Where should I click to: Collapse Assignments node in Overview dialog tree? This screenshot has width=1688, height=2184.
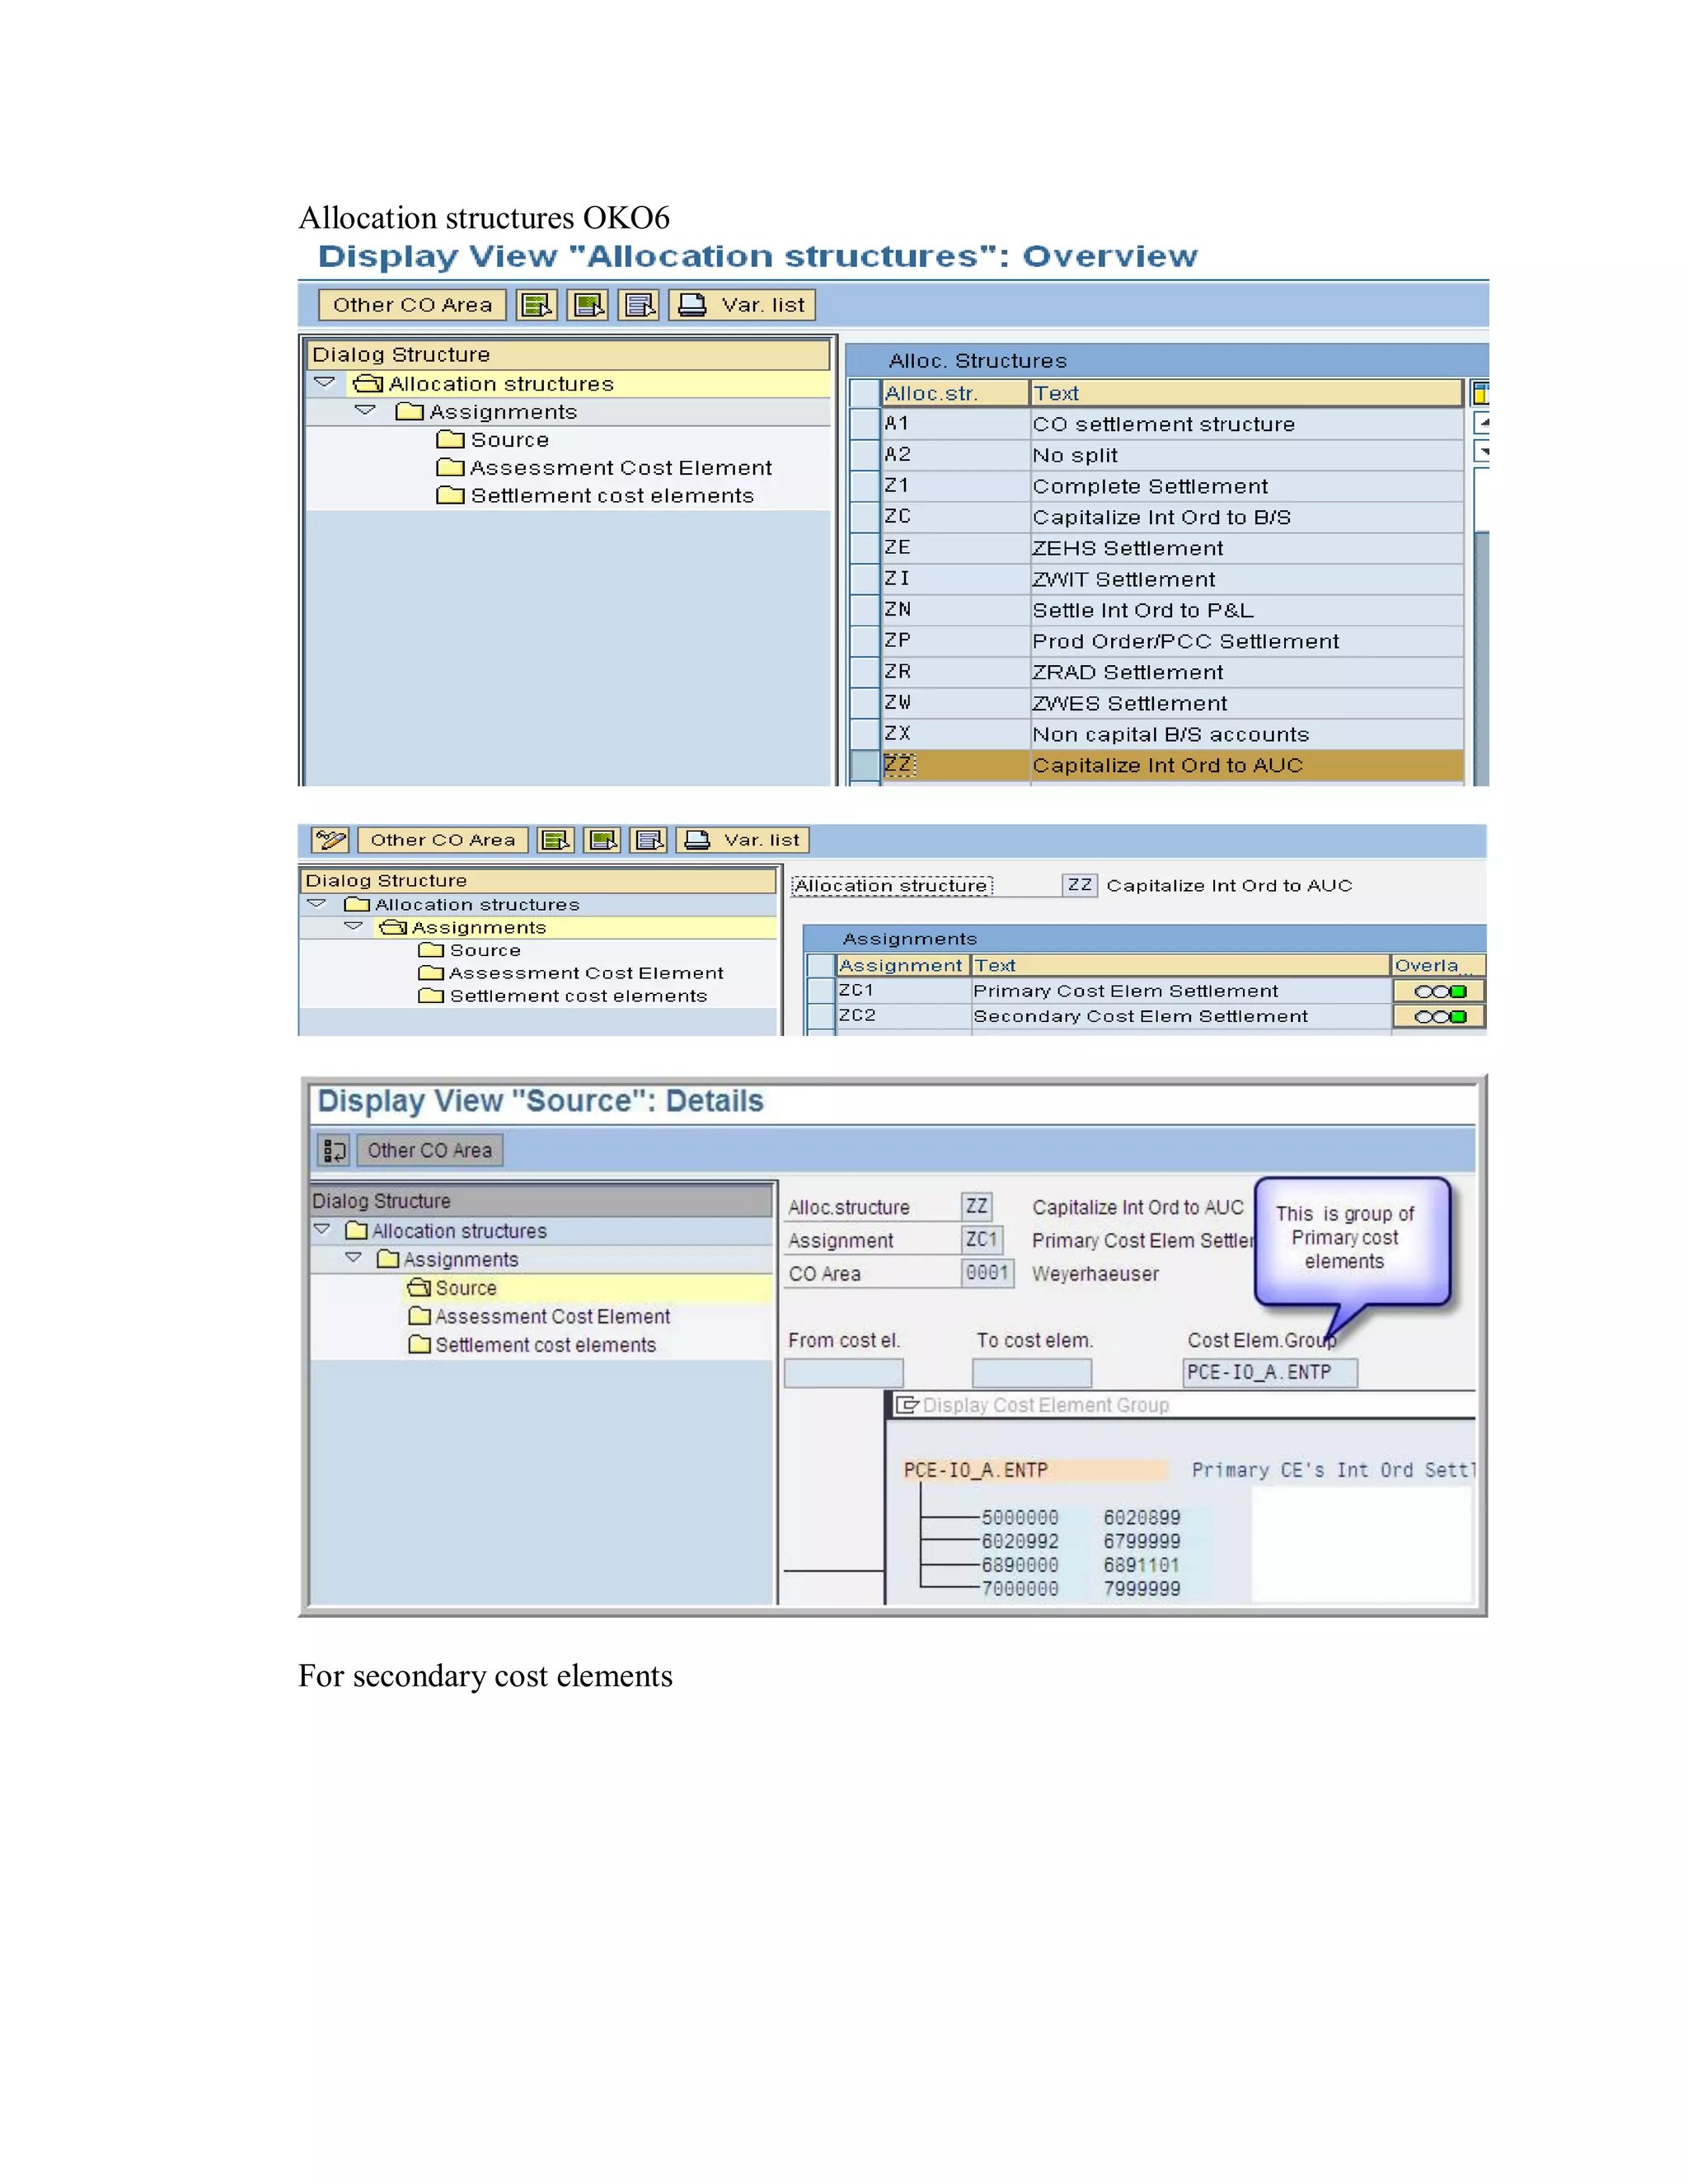(x=365, y=411)
